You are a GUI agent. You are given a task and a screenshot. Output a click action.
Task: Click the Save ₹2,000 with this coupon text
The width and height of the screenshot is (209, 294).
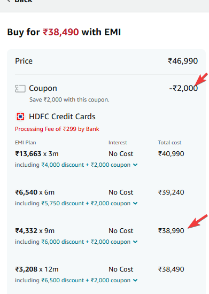click(x=69, y=99)
